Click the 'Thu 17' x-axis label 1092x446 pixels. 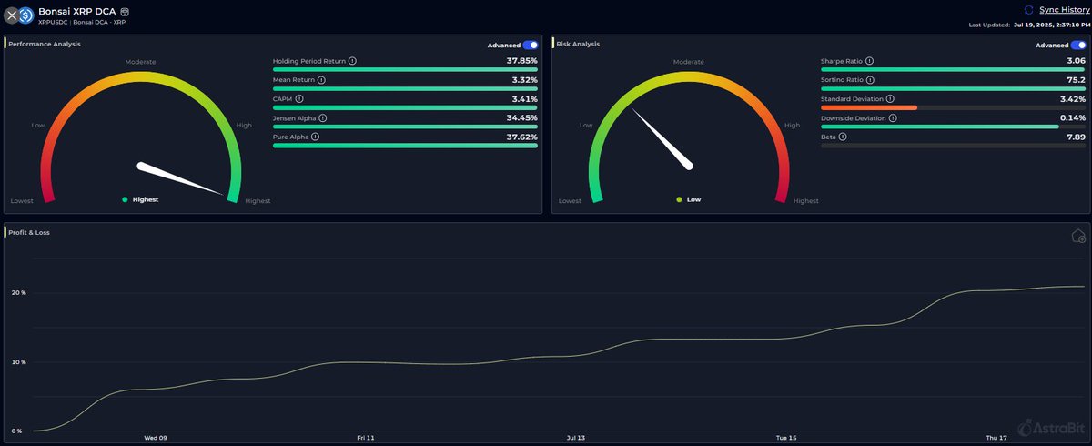point(996,438)
